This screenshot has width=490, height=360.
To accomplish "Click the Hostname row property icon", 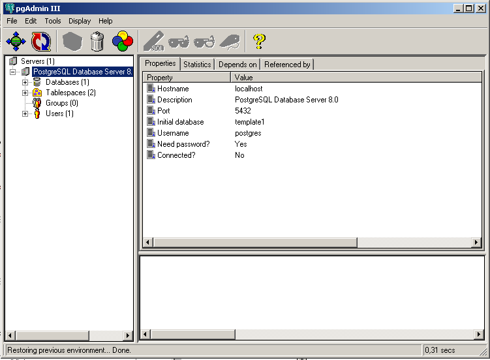I will (x=151, y=88).
